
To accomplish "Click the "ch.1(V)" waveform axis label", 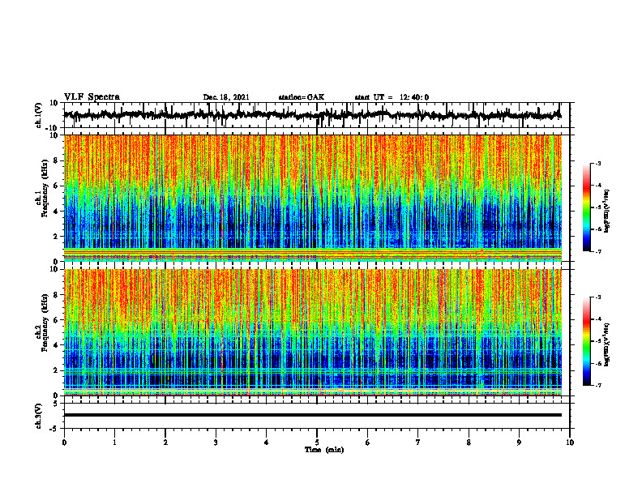I will tap(39, 115).
